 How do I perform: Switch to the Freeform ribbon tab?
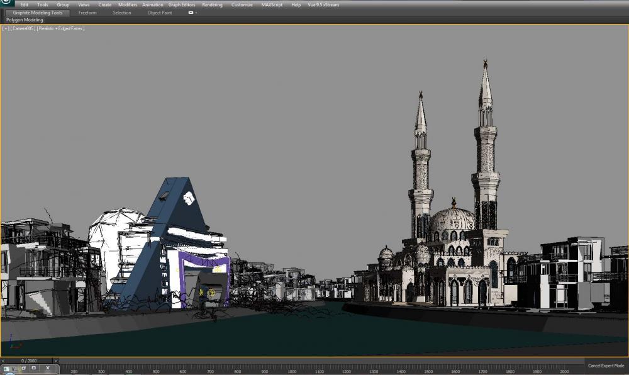tap(87, 13)
